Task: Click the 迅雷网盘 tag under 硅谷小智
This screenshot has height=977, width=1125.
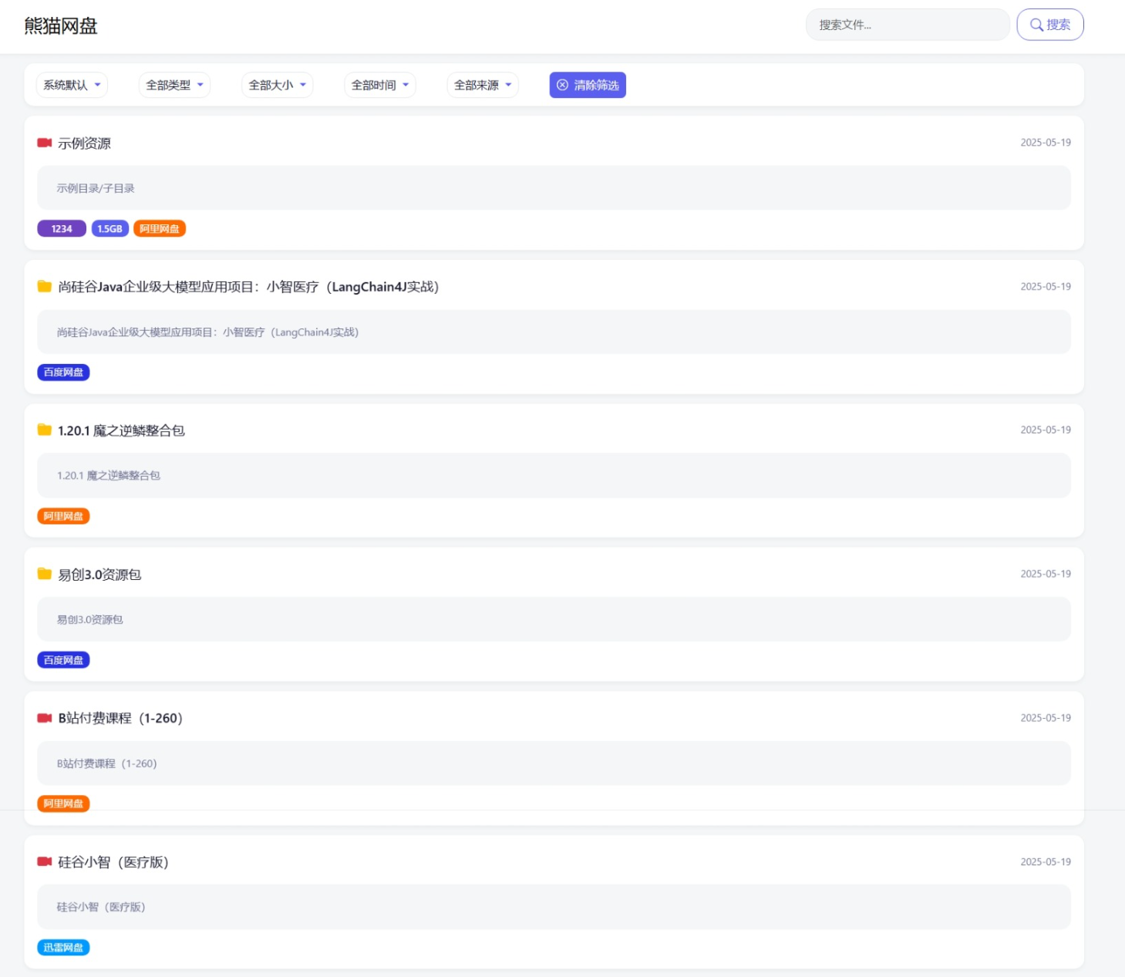Action: point(63,948)
